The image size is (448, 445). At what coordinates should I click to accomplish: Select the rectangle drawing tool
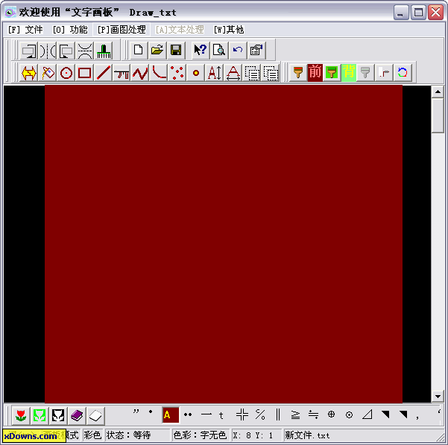(85, 73)
